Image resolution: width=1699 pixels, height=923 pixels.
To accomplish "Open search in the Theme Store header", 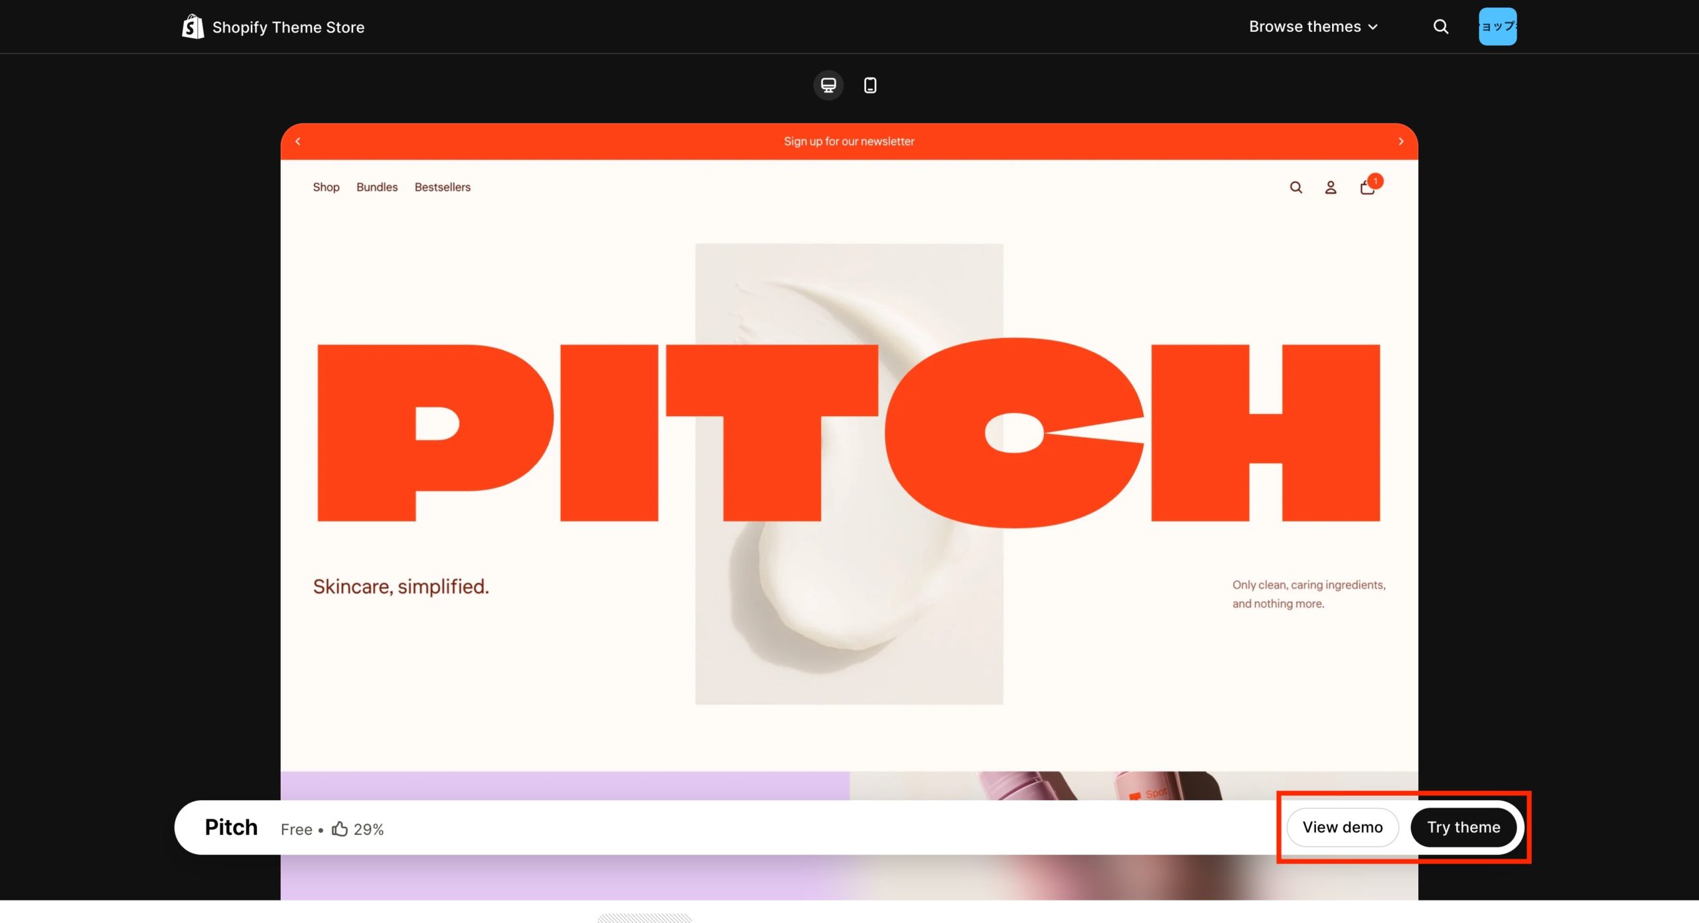I will point(1440,27).
